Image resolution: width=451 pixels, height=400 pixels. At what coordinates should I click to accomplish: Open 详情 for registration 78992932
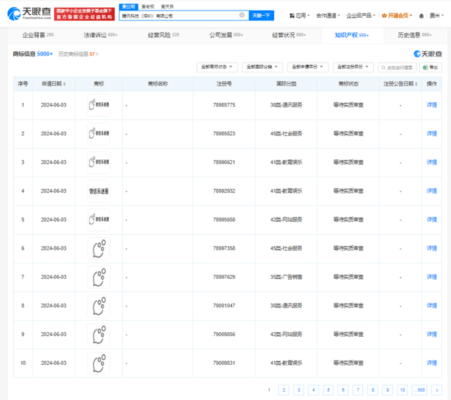pyautogui.click(x=431, y=191)
